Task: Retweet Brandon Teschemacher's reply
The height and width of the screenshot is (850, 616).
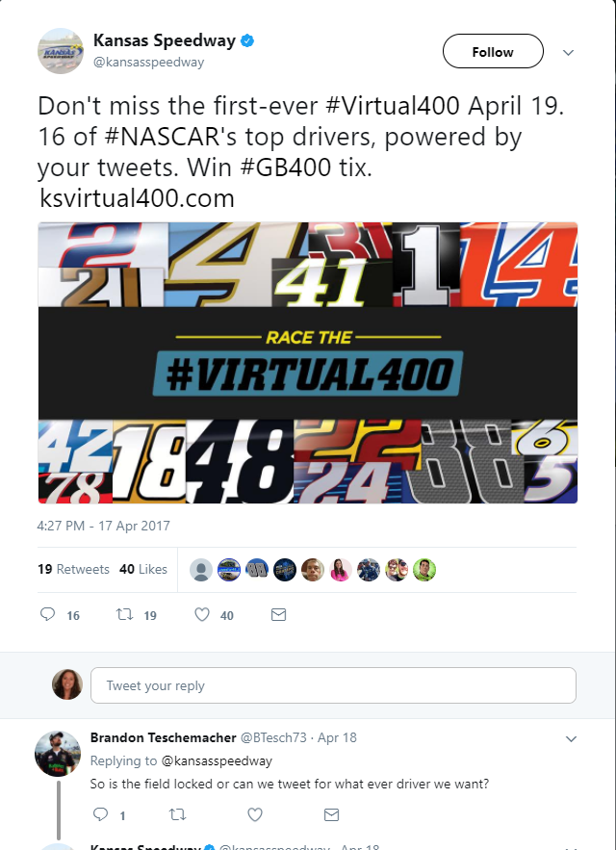Action: coord(177,814)
